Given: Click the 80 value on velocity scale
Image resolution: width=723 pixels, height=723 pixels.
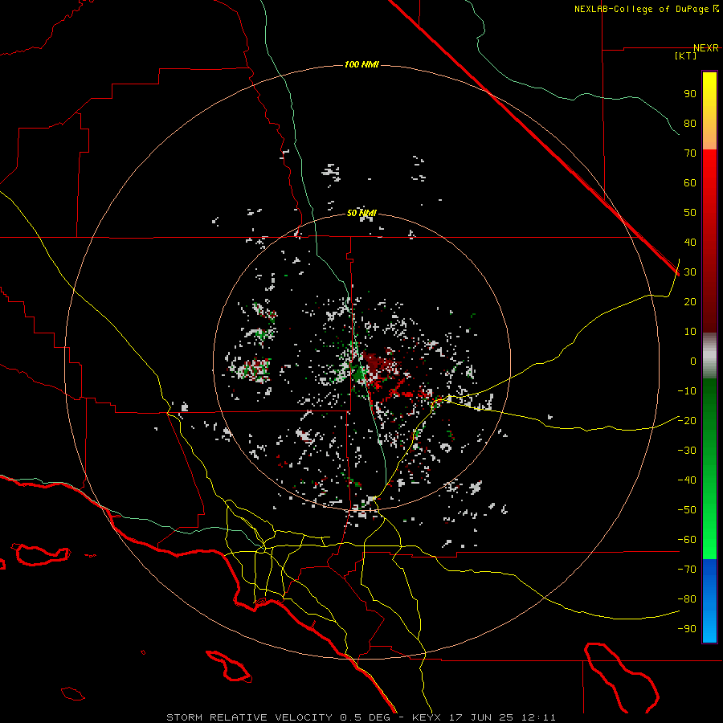Looking at the screenshot, I should point(690,124).
